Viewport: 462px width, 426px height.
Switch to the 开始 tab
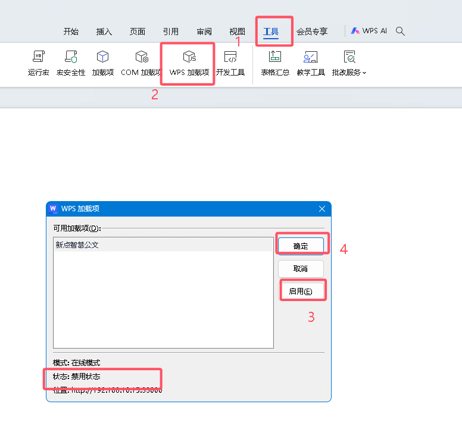point(71,32)
